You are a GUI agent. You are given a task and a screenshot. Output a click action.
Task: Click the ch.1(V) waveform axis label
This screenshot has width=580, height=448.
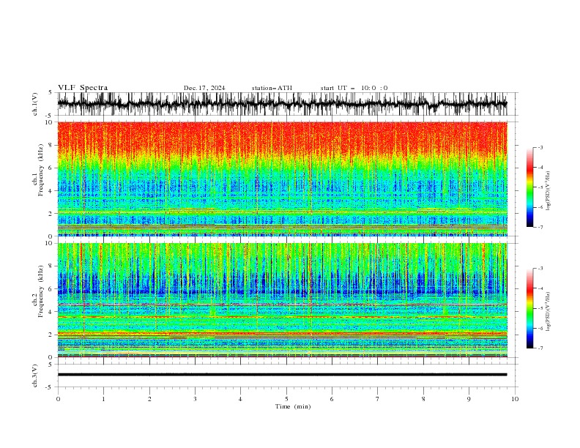pos(35,104)
